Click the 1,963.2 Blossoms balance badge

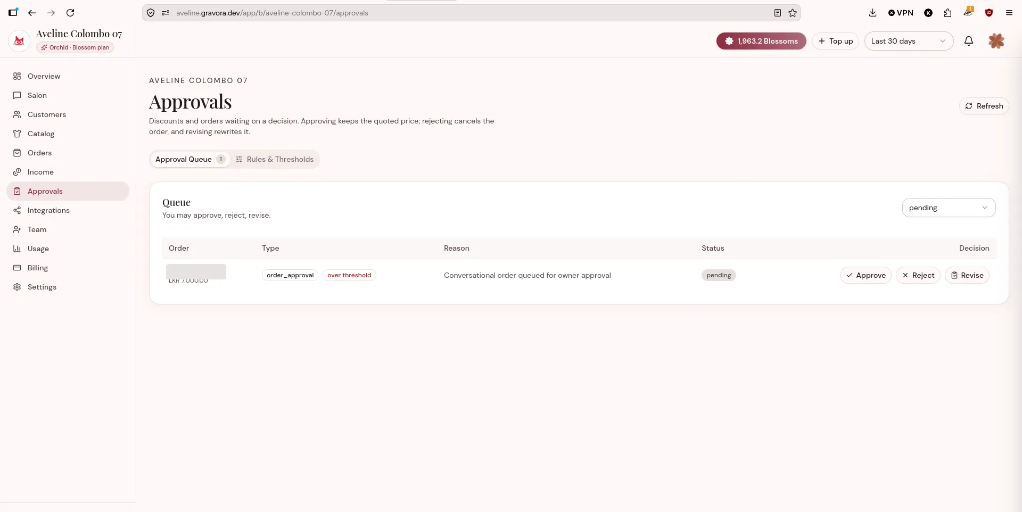pos(761,41)
